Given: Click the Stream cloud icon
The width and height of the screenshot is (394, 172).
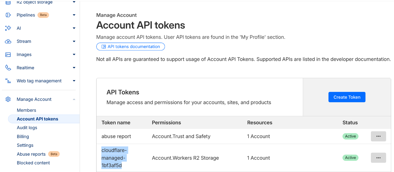Looking at the screenshot, I should [x=8, y=41].
